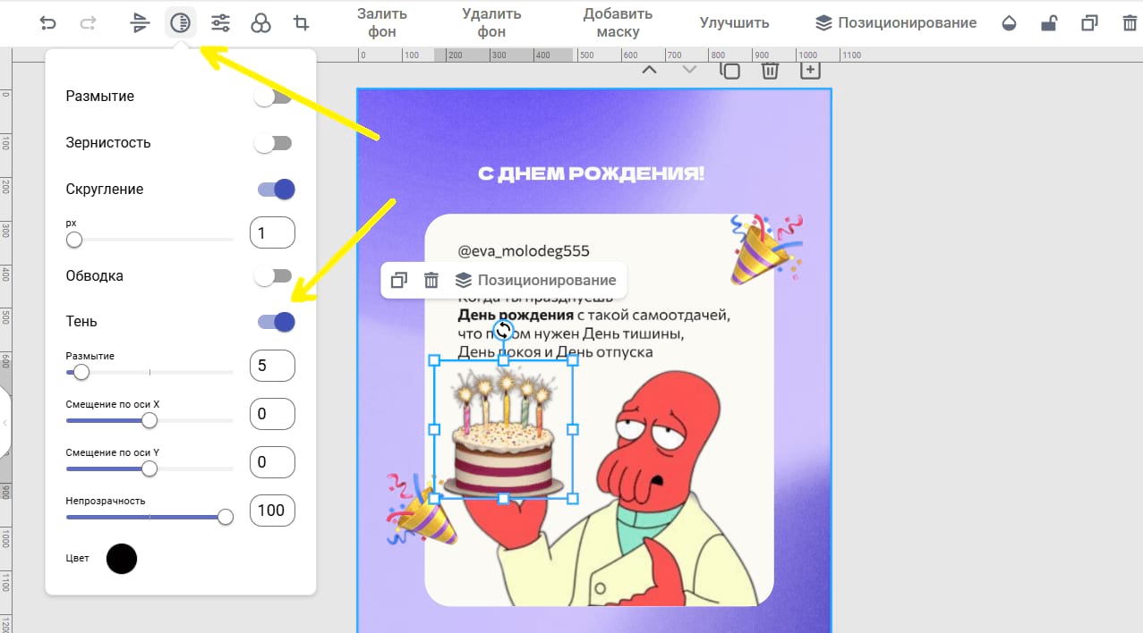Delete cake via floating toolbar trash
The height and width of the screenshot is (633, 1143).
(x=431, y=280)
